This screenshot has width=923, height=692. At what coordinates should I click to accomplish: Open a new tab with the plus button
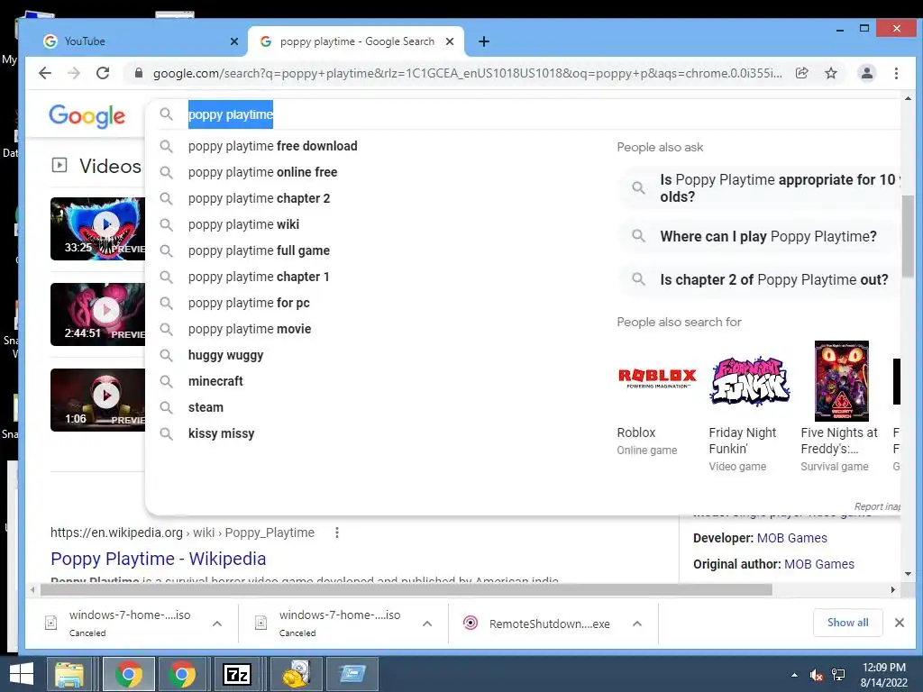[x=484, y=41]
